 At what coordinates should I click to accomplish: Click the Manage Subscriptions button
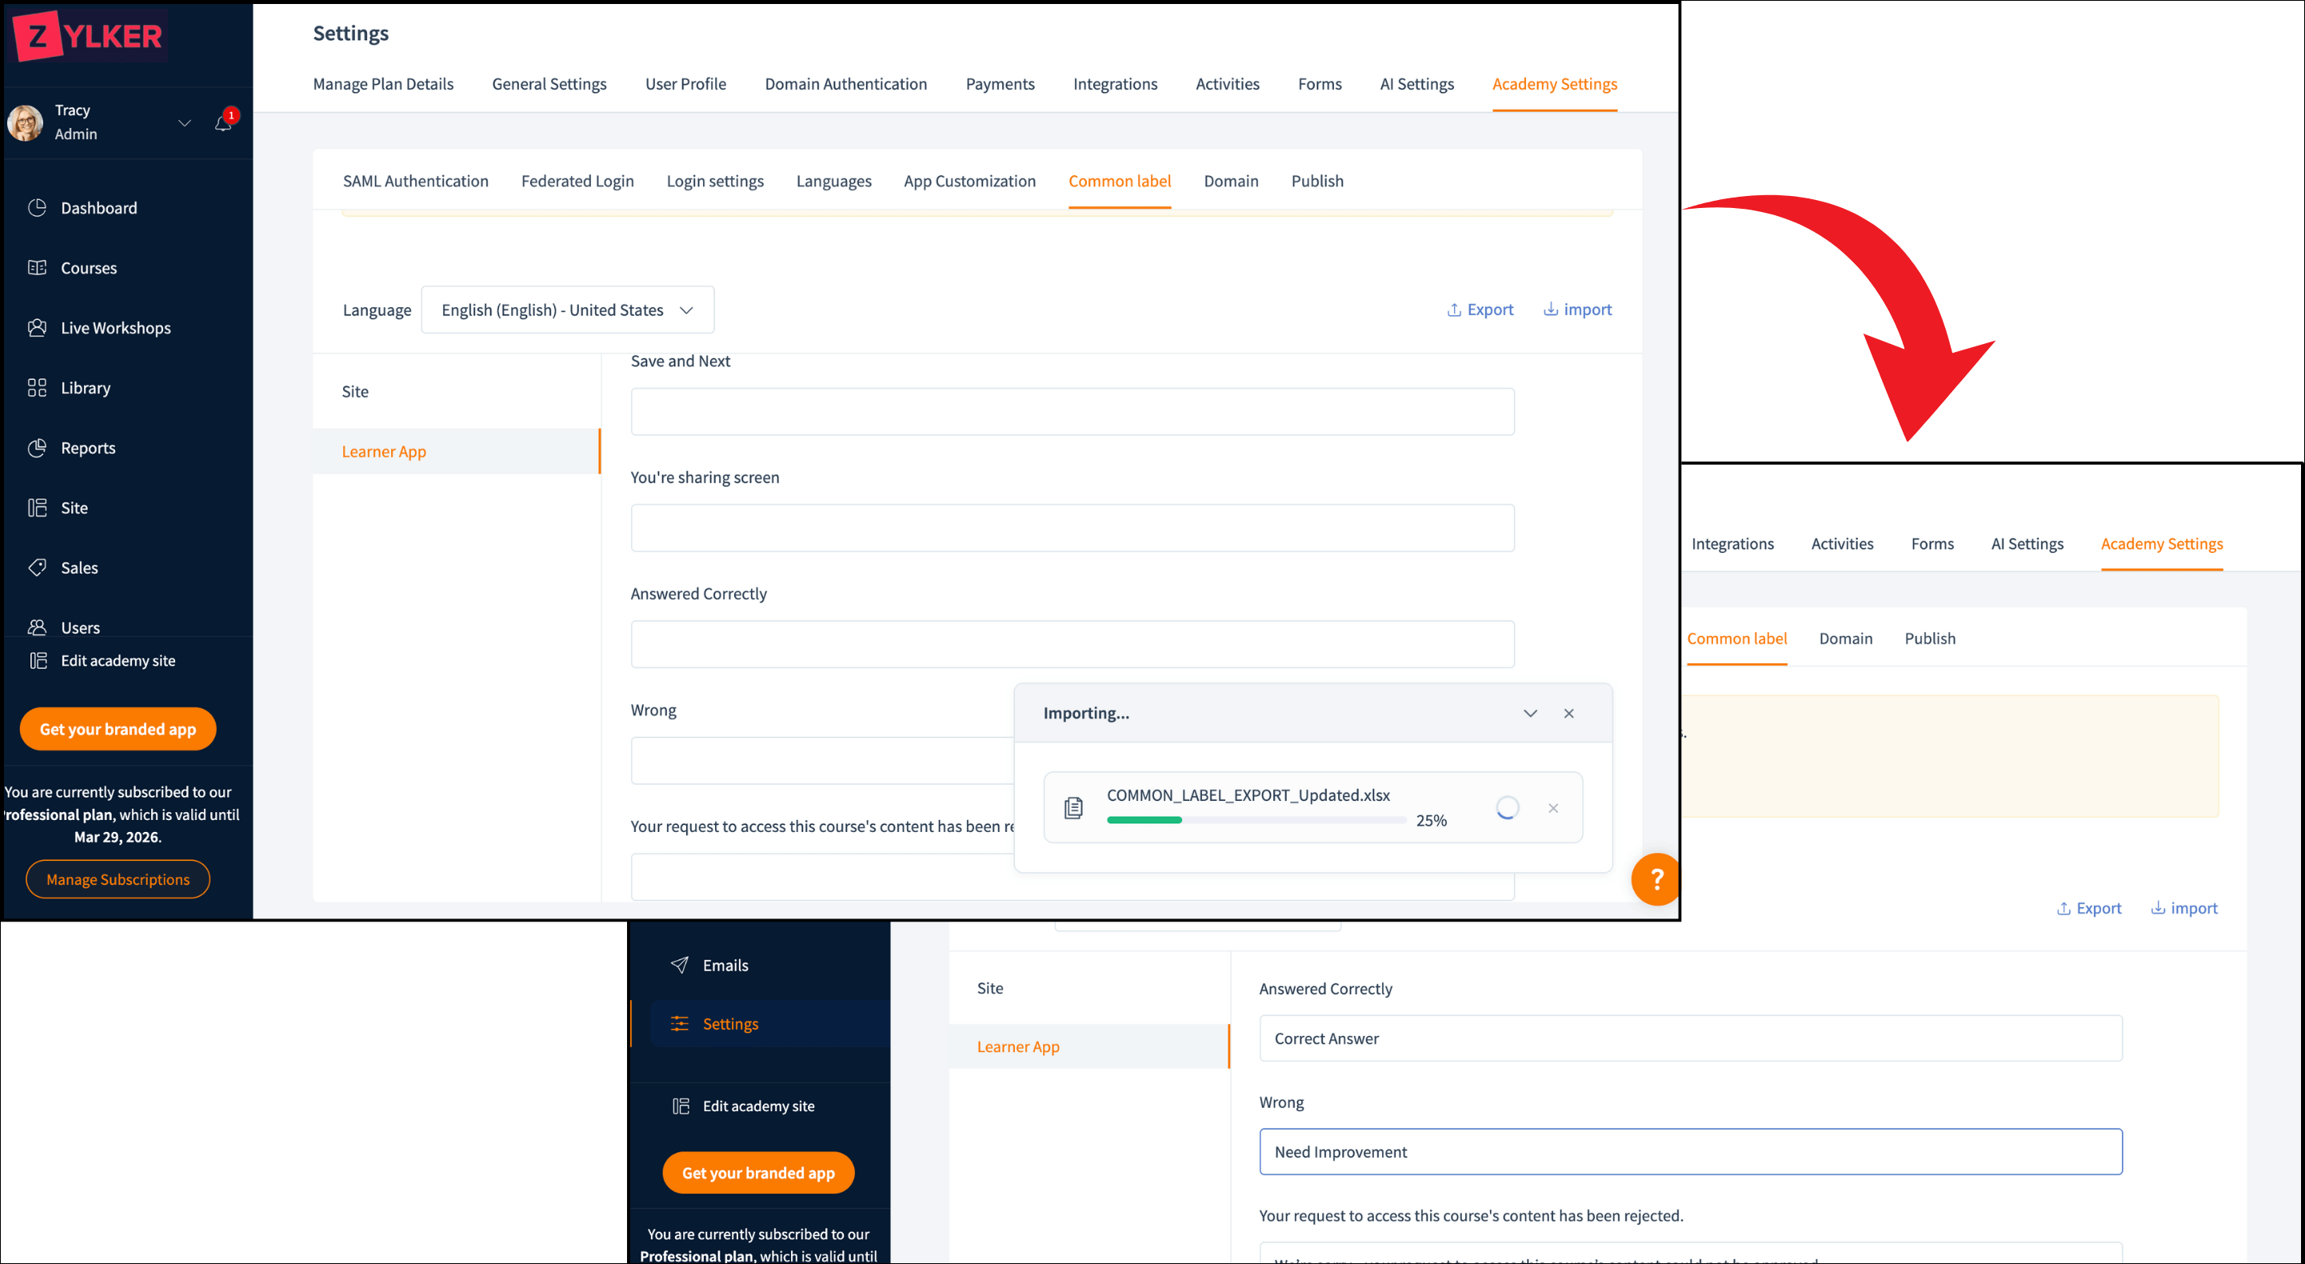click(118, 879)
